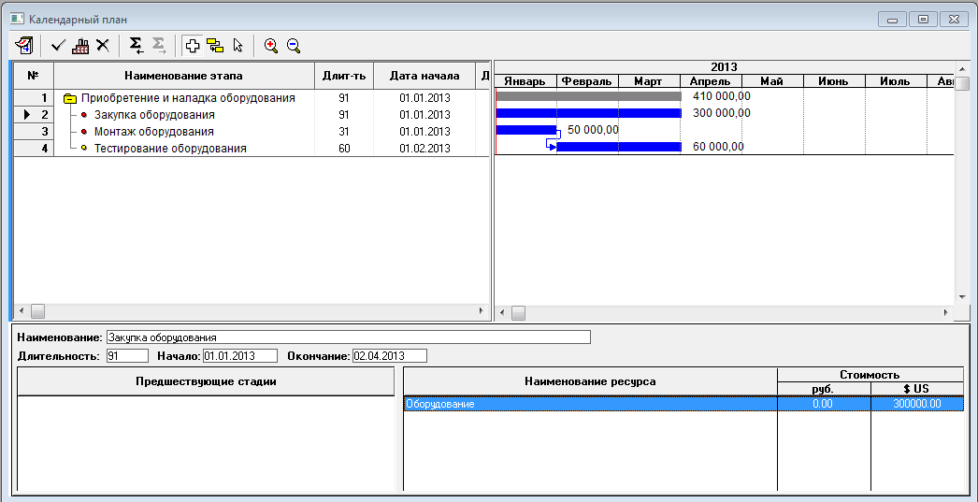
Task: Click row number 4 header cell
Action: 34,149
